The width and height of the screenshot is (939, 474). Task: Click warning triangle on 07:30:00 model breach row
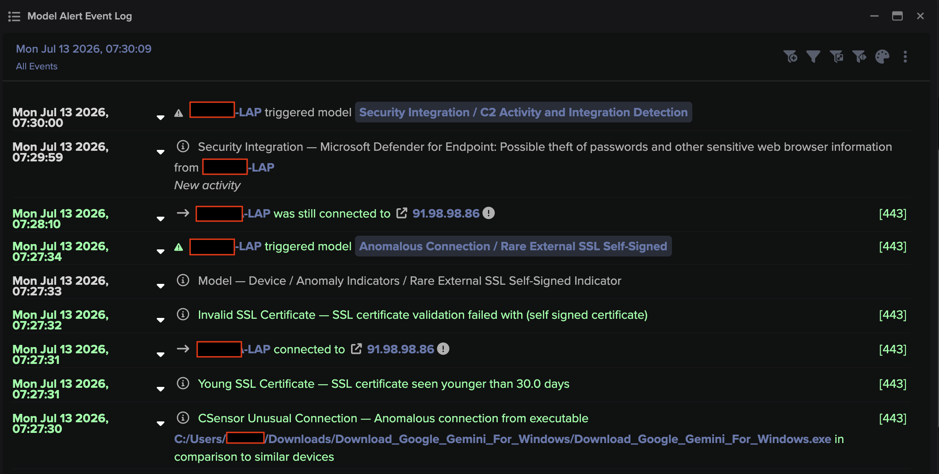[x=179, y=113]
